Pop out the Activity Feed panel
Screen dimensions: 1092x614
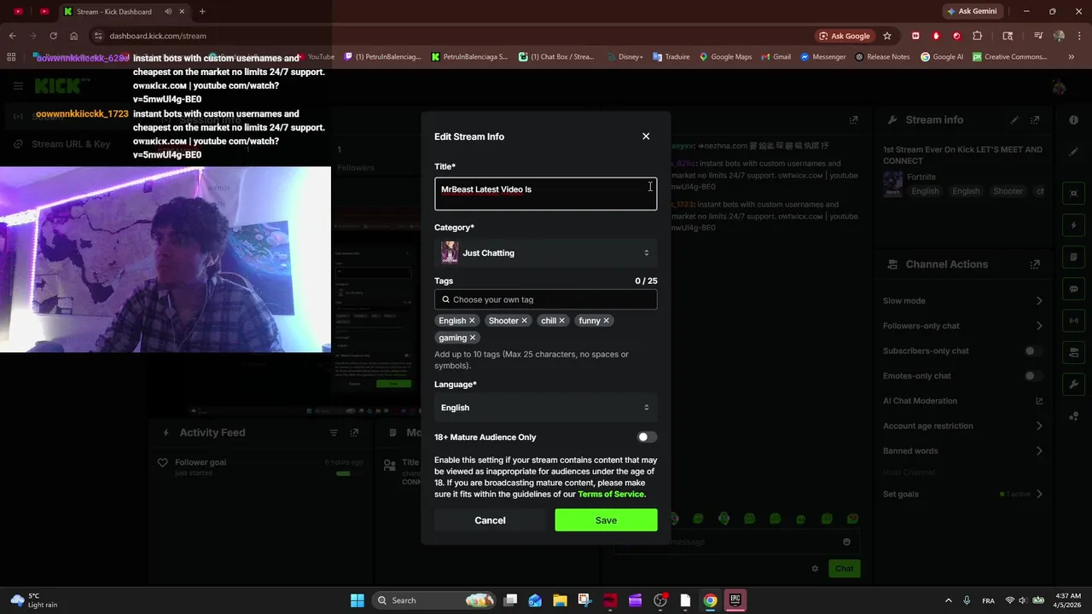click(x=354, y=433)
